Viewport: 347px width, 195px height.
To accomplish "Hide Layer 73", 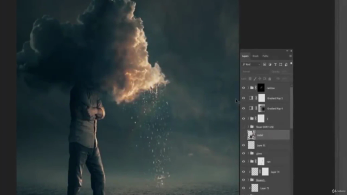I will [x=243, y=188].
